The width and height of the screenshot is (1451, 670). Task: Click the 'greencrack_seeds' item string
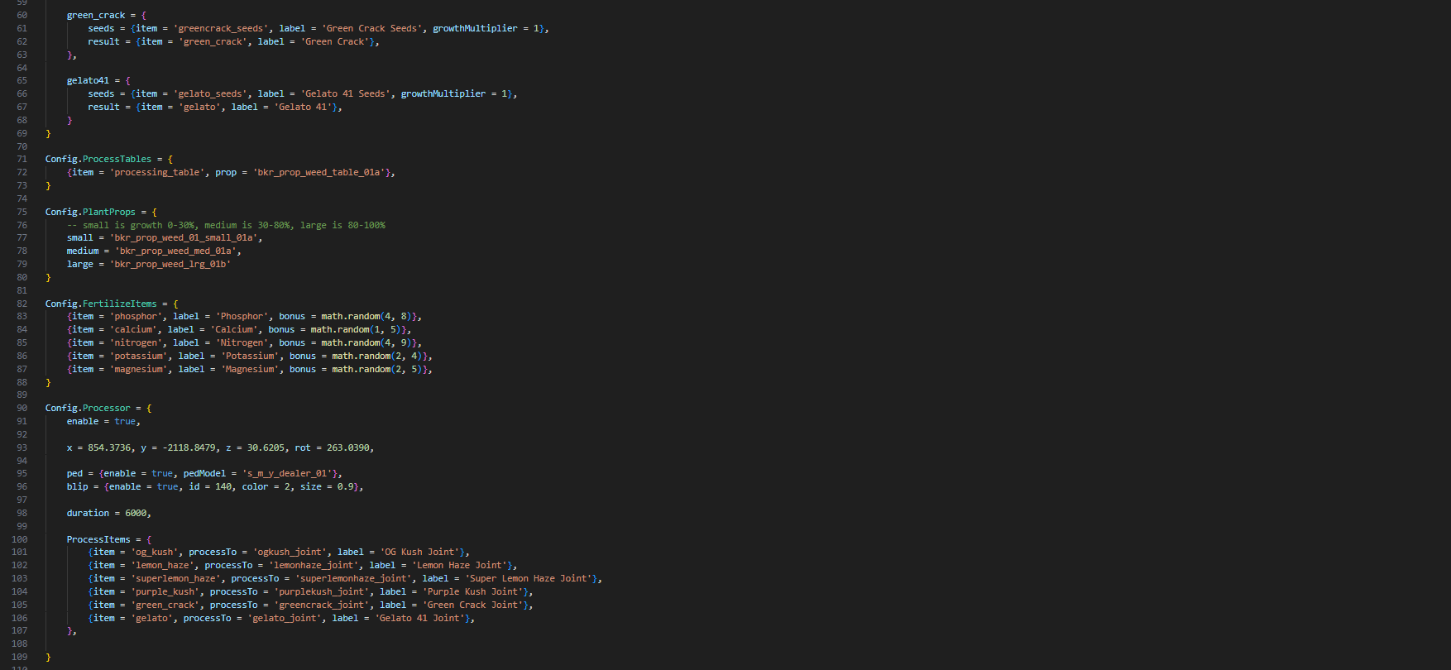tap(221, 28)
